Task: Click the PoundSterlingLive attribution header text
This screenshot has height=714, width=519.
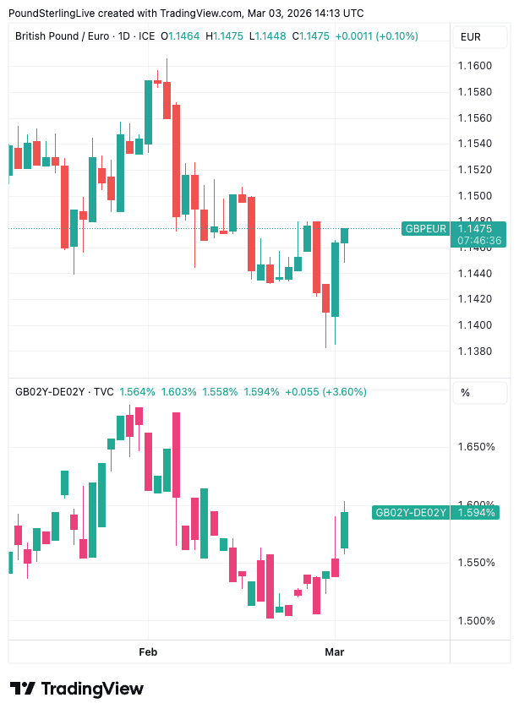Action: click(x=186, y=14)
